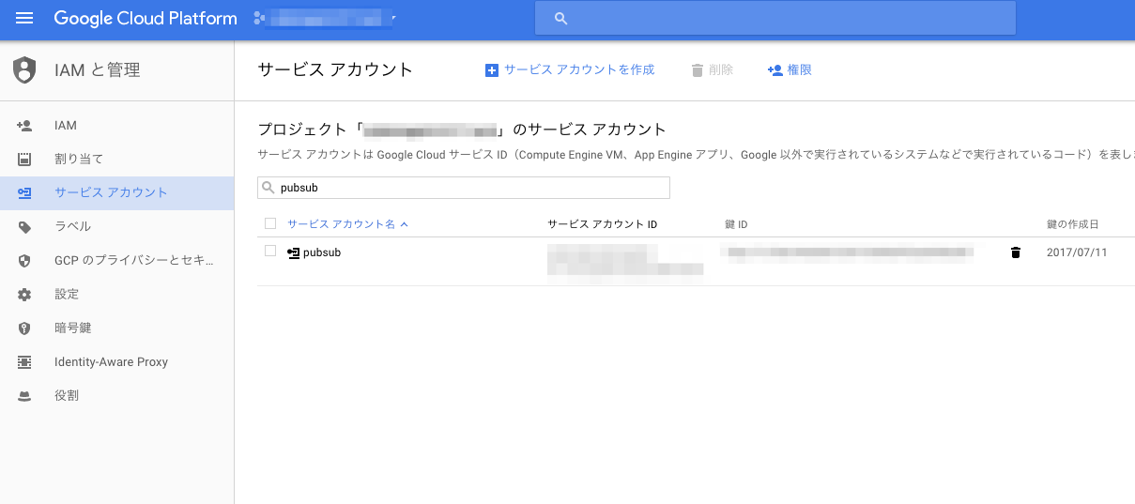Image resolution: width=1135 pixels, height=504 pixels.
Task: Open the hamburger navigation menu
Action: click(24, 19)
